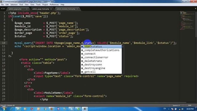Place cursor in include_once on line 1
The image size is (197, 111).
coord(27,13)
